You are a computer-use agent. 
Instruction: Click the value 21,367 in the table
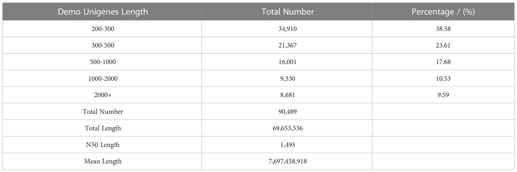288,45
